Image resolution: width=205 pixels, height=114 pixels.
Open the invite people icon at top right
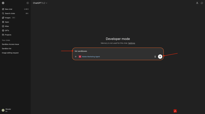[197, 3]
